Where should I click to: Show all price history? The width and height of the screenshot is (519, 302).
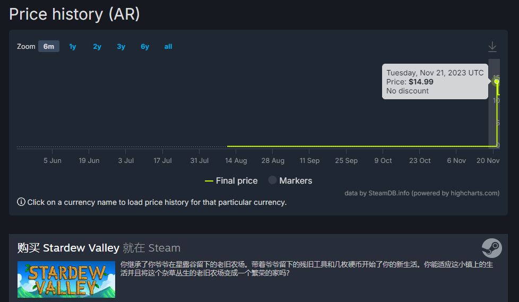pyautogui.click(x=168, y=46)
